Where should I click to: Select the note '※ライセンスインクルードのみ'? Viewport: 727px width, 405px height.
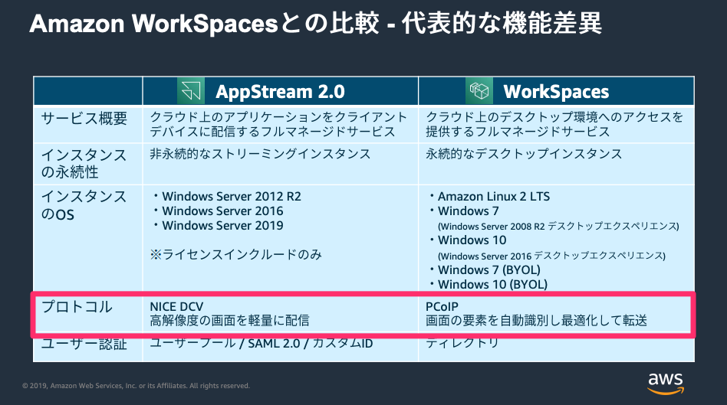pos(235,255)
